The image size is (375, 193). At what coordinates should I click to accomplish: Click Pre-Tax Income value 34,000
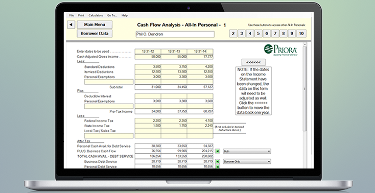pos(148,111)
